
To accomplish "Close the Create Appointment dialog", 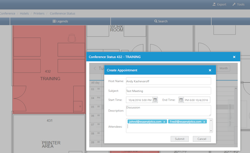I will pos(210,70).
